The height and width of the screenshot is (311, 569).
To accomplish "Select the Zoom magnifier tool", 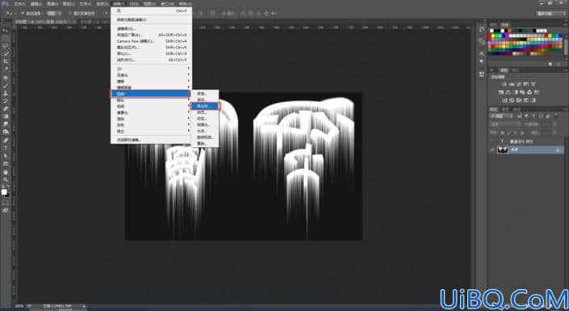I will pos(6,179).
